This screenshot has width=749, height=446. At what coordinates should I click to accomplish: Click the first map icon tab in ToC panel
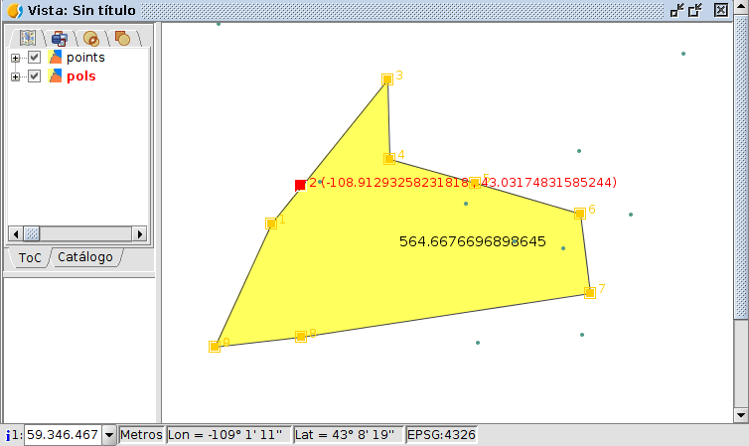[x=27, y=38]
